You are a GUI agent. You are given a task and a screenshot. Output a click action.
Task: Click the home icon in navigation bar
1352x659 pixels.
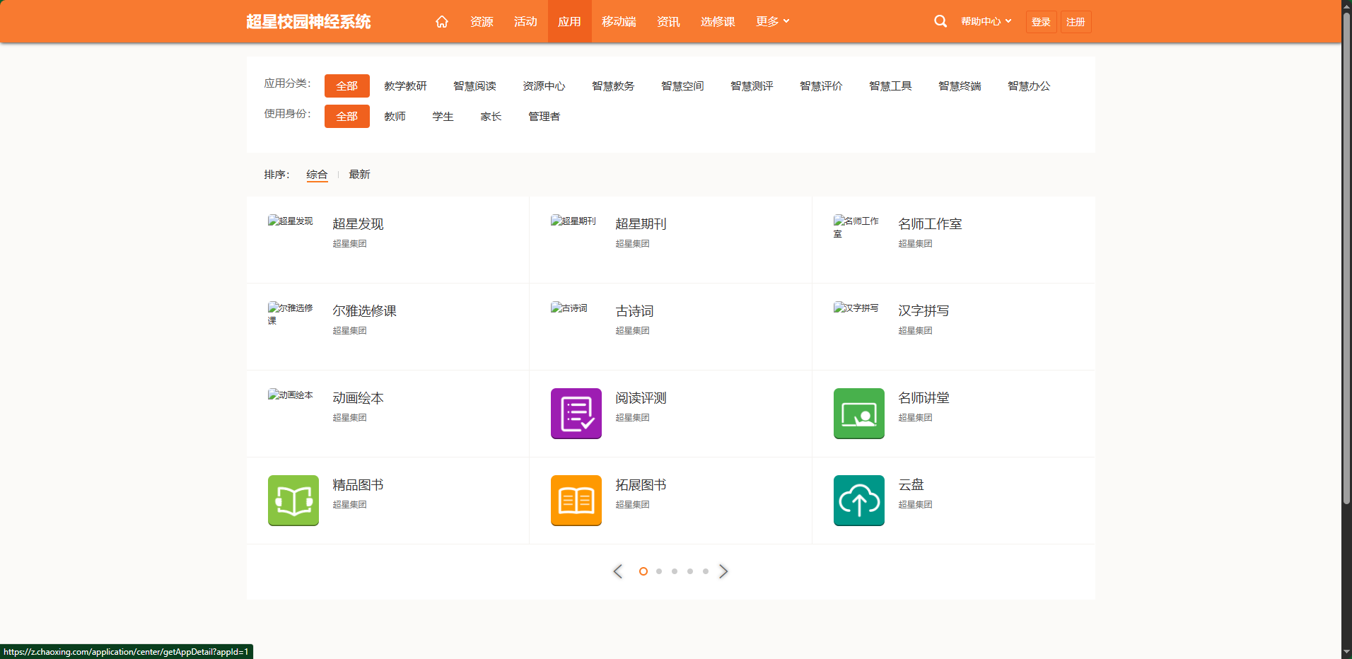point(442,22)
